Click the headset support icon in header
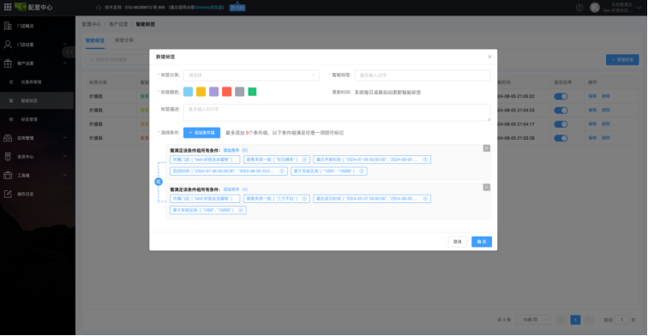648x336 pixels. pyautogui.click(x=99, y=8)
